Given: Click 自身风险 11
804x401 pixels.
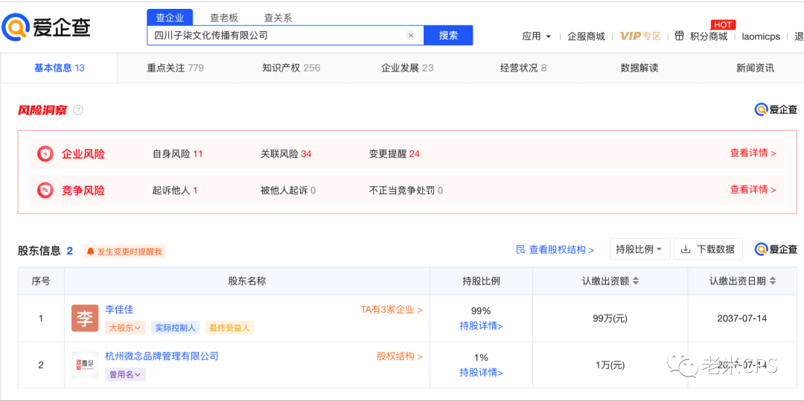Looking at the screenshot, I should [177, 154].
